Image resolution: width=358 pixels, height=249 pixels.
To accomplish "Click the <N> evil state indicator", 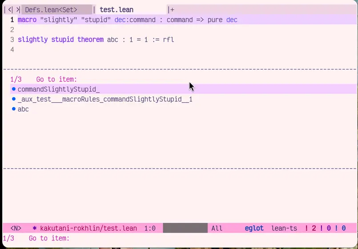I will pos(16,228).
